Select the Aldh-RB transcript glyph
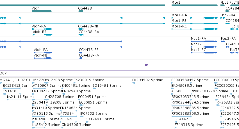Viewport: 239px width, 129px height. (x=42, y=35)
